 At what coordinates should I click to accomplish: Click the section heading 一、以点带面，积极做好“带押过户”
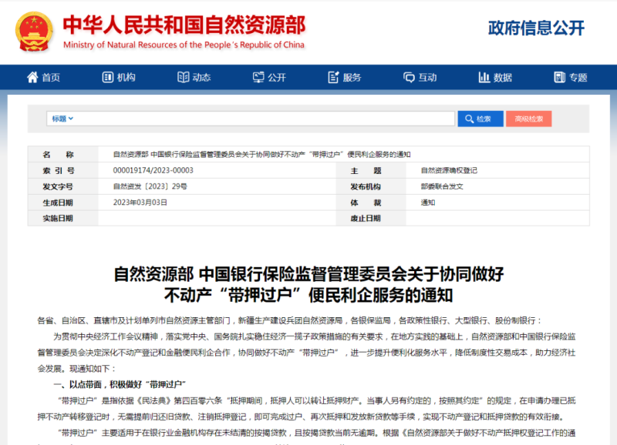[120, 384]
